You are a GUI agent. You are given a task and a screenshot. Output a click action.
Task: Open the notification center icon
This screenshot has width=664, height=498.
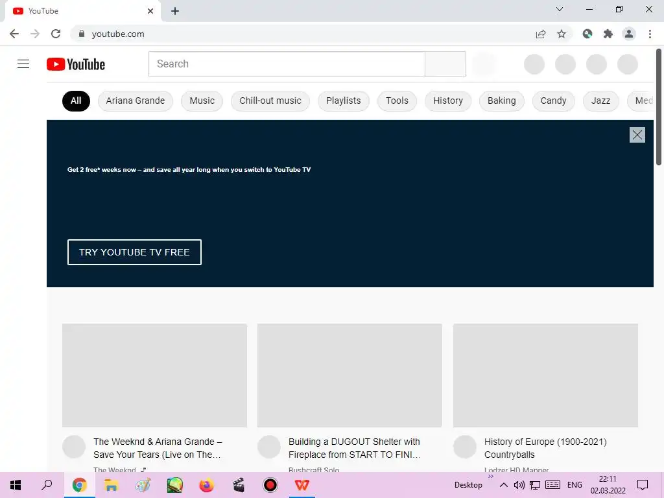(643, 485)
